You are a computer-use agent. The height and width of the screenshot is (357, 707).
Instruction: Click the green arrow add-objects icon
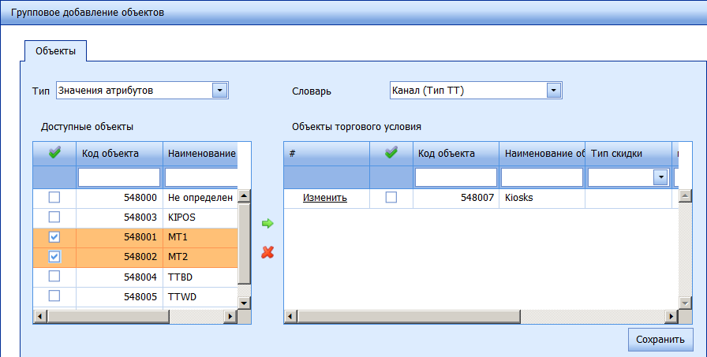pyautogui.click(x=267, y=225)
